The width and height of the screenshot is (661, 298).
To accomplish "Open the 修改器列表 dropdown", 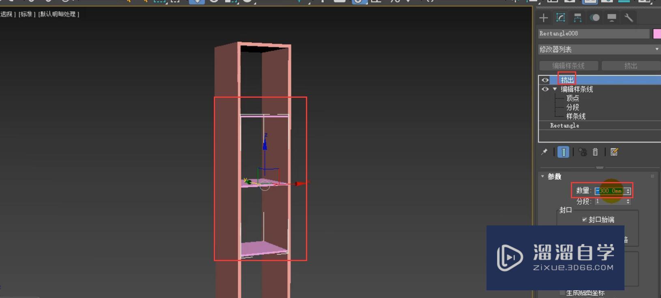I will point(599,49).
